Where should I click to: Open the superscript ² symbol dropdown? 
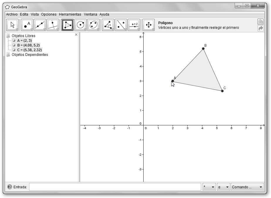(x=209, y=187)
